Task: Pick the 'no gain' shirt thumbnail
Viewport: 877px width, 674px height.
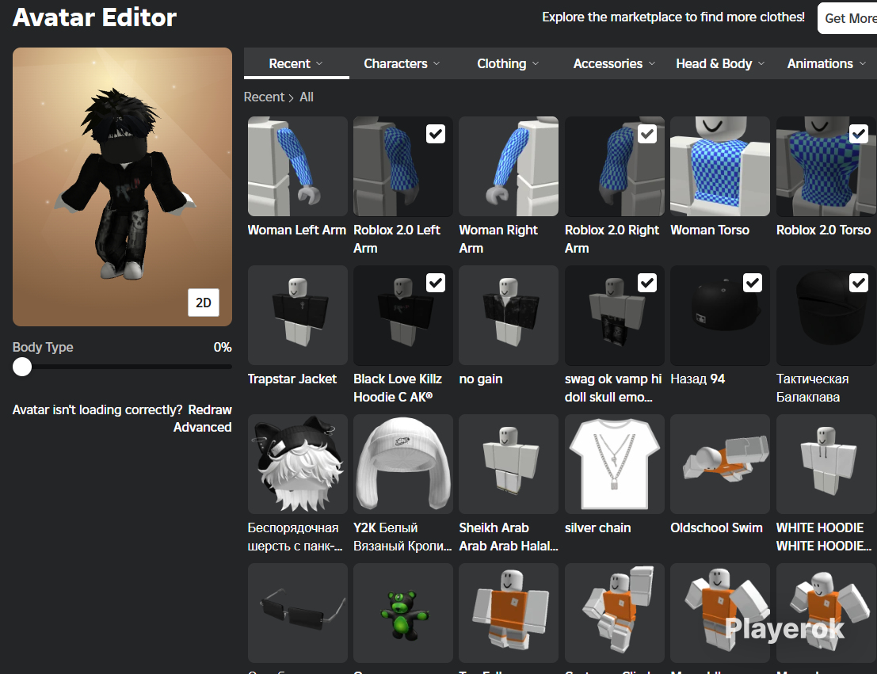Action: click(x=509, y=315)
